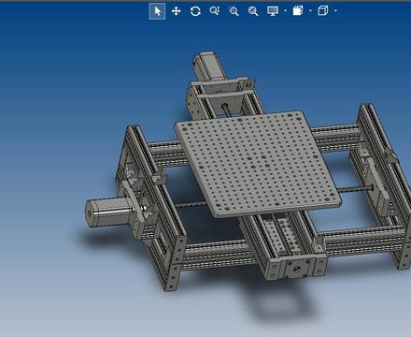
Task: Click the front bearing block with round hole
Action: click(295, 268)
